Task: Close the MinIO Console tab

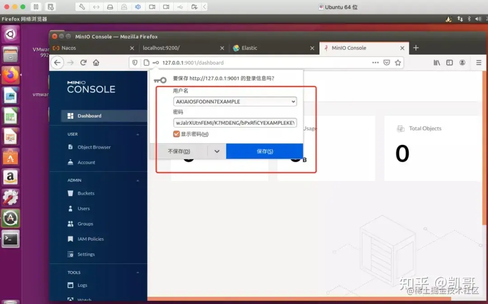Action: coord(402,48)
